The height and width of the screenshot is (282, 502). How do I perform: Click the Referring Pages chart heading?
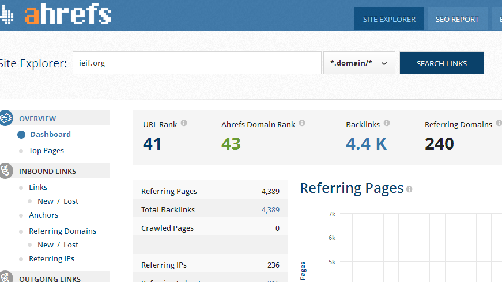(352, 188)
